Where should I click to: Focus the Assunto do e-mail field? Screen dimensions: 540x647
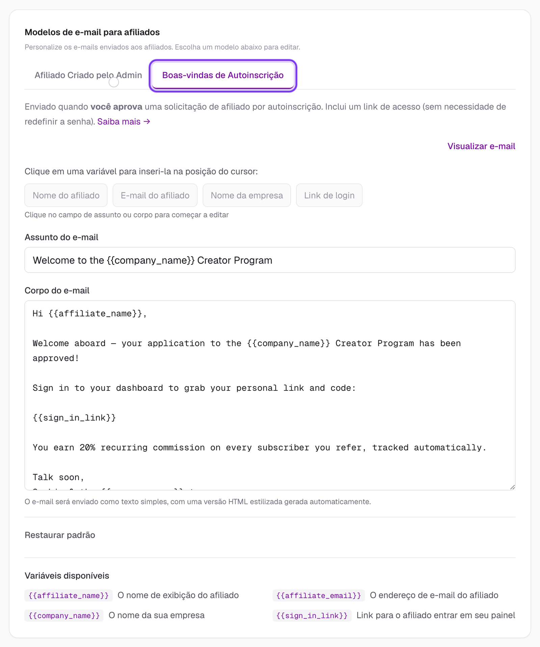pyautogui.click(x=270, y=260)
